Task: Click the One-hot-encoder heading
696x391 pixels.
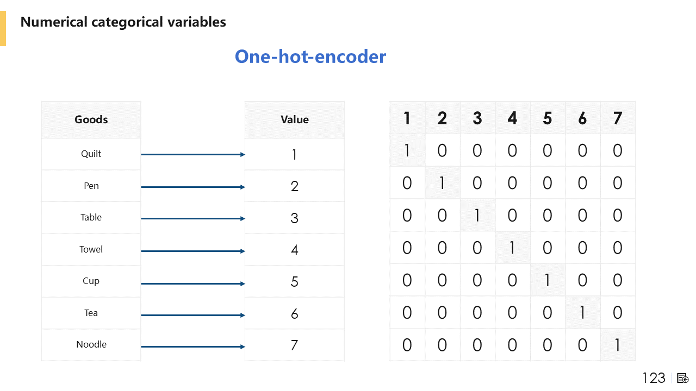Action: click(310, 56)
